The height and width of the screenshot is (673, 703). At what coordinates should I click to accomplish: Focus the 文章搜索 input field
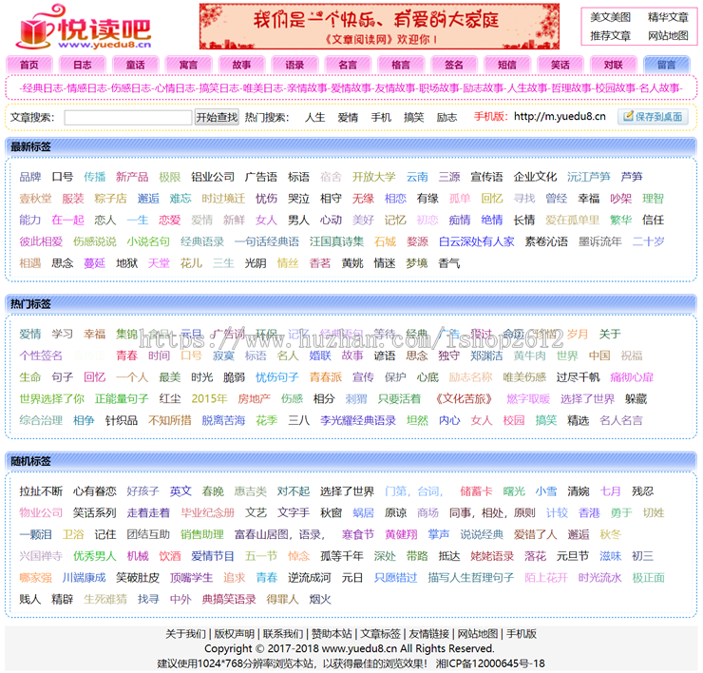tap(128, 118)
